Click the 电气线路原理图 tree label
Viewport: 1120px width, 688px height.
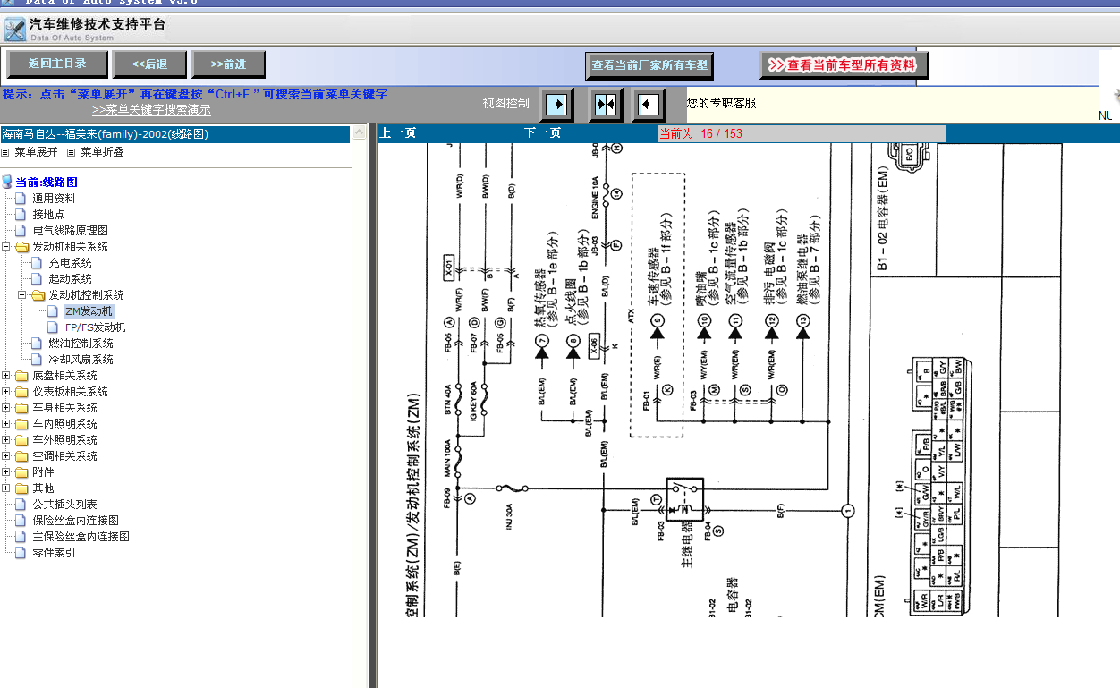[70, 231]
